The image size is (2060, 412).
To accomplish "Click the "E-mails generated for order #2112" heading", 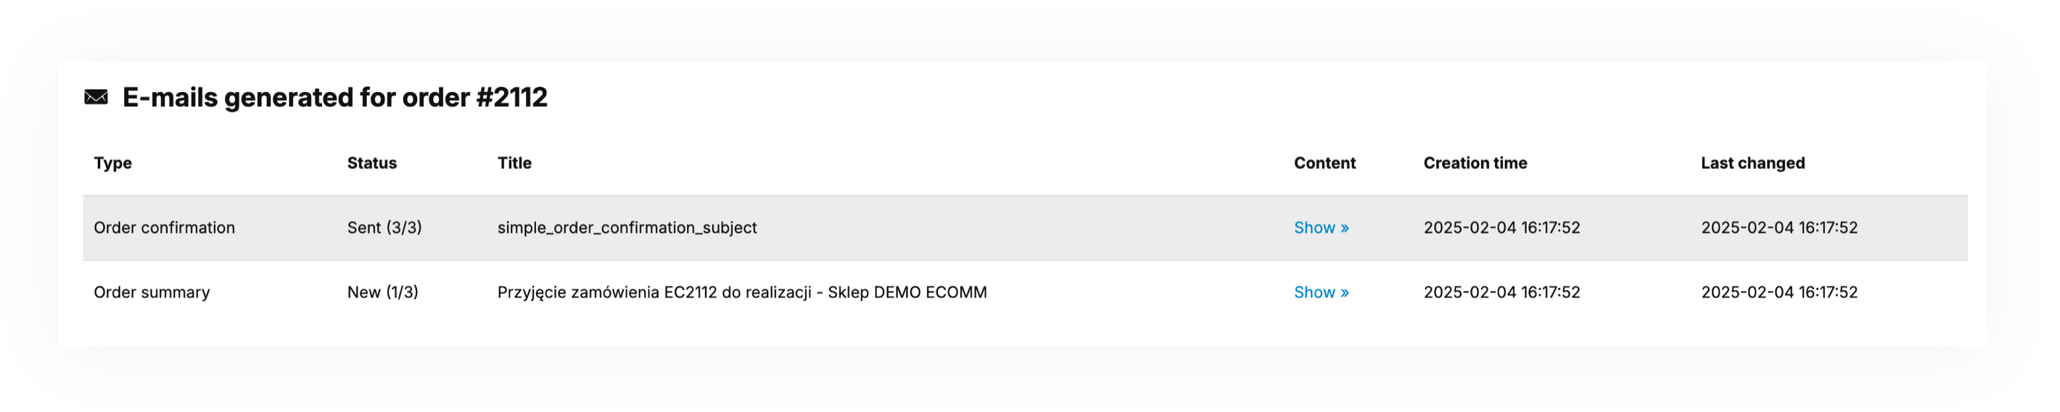I will 334,98.
